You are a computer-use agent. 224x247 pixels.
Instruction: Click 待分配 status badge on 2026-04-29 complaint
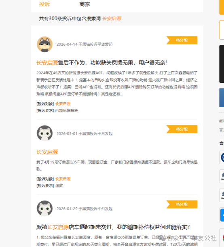pos(182,204)
